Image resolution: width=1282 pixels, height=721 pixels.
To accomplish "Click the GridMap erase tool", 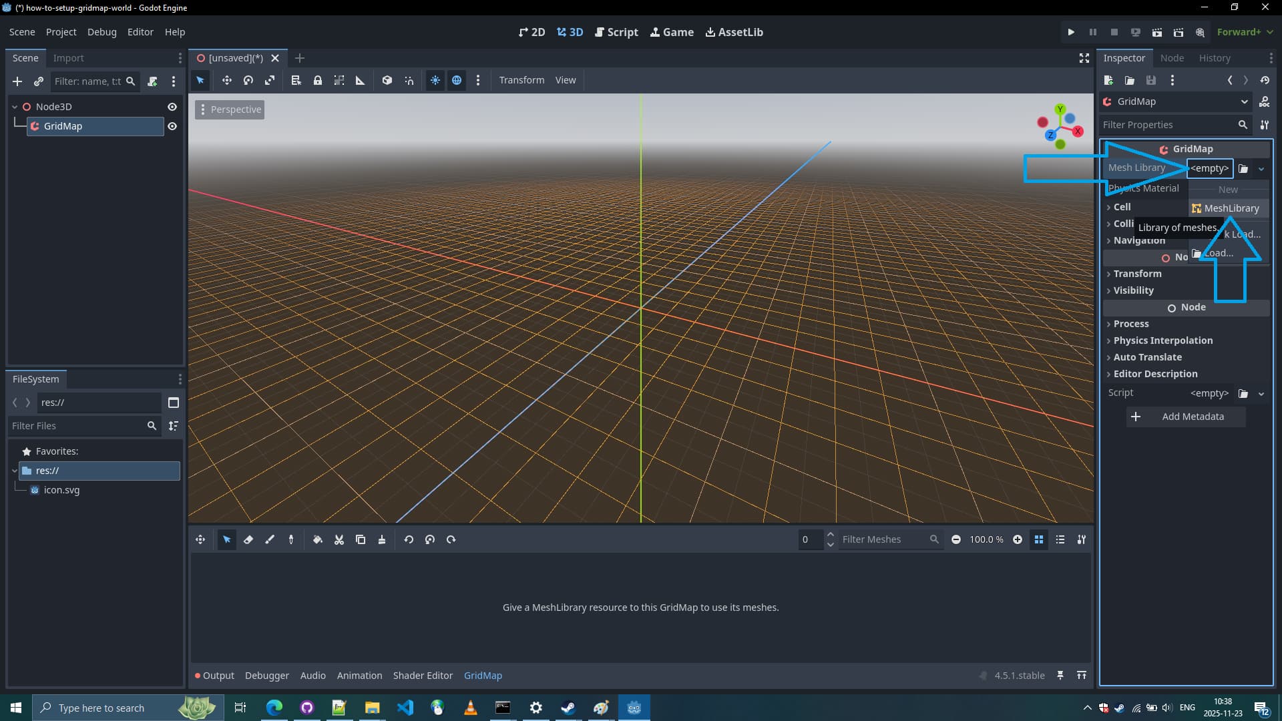I will point(248,539).
